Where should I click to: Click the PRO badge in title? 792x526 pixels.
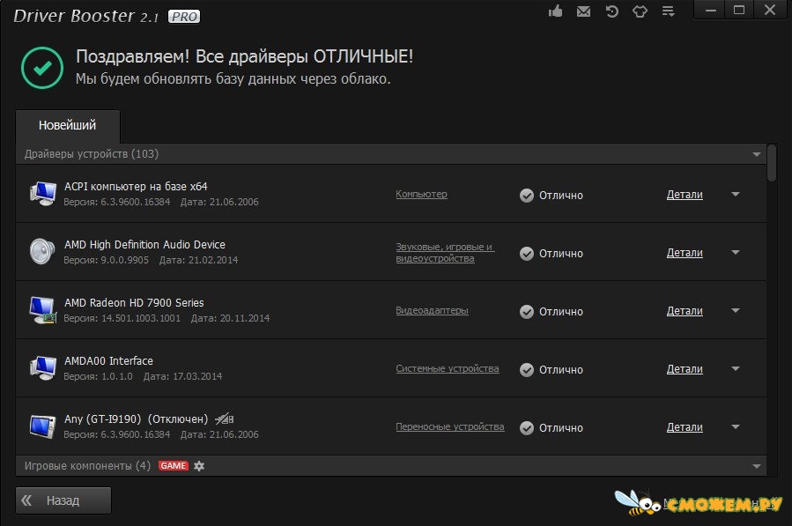184,17
